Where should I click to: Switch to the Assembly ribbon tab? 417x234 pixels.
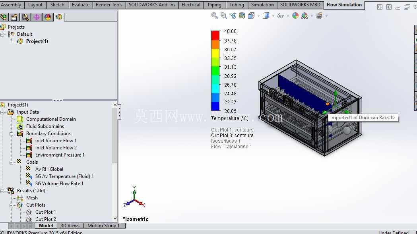point(12,5)
